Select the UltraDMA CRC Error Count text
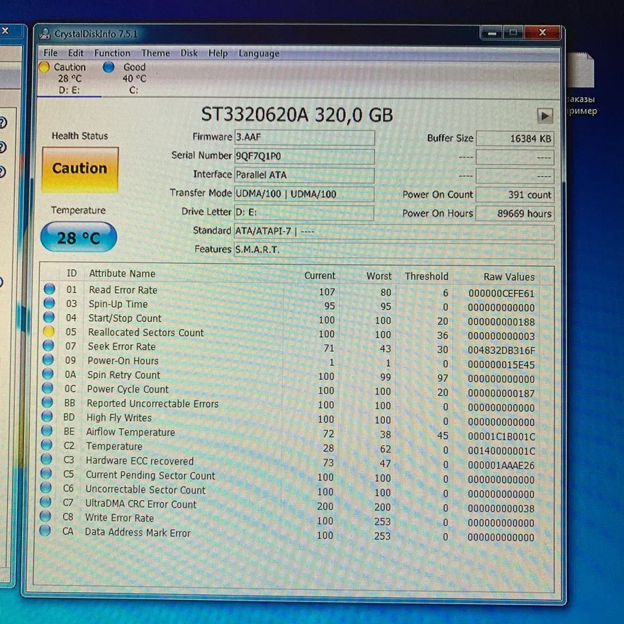Viewport: 624px width, 624px height. pos(141,504)
